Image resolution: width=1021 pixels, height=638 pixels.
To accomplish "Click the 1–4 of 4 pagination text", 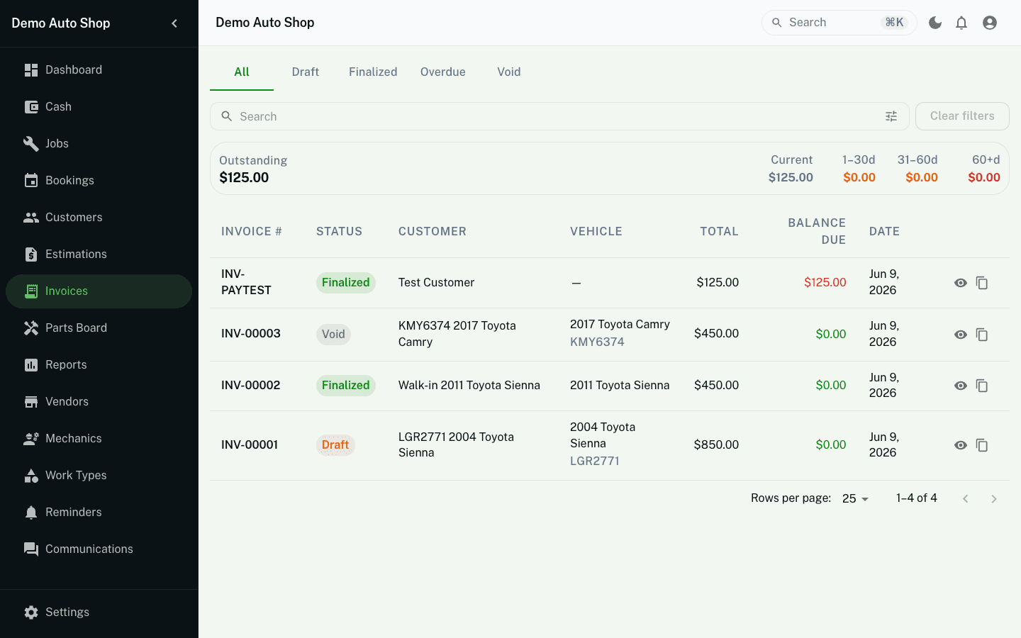I will pyautogui.click(x=917, y=498).
